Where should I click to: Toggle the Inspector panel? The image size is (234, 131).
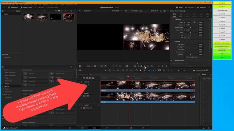point(201,7)
